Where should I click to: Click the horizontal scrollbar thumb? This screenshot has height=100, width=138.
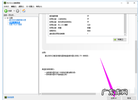click(x=69, y=94)
